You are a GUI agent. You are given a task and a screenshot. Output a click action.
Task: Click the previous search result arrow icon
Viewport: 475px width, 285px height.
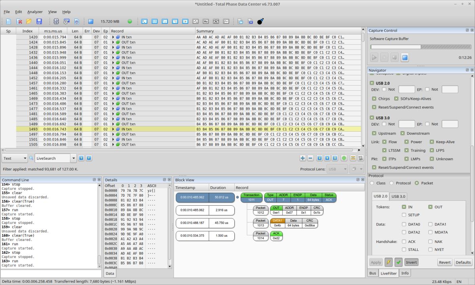pyautogui.click(x=81, y=158)
